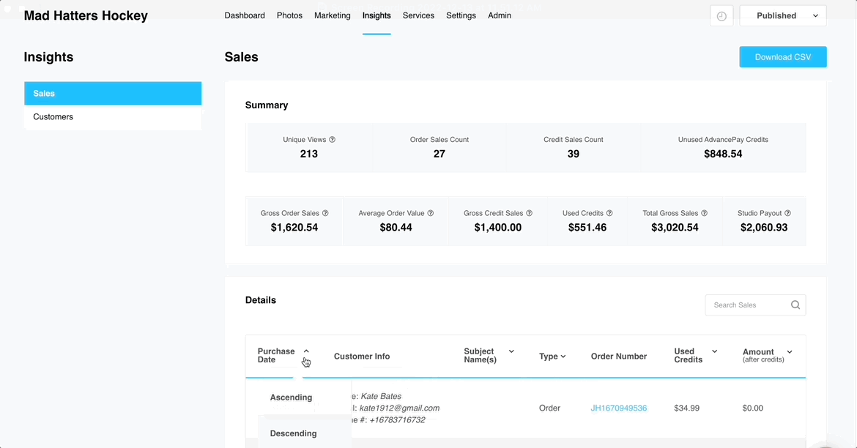Screen dimensions: 857x448
Task: Click the magnifier icon in Search Sales
Action: coord(795,305)
